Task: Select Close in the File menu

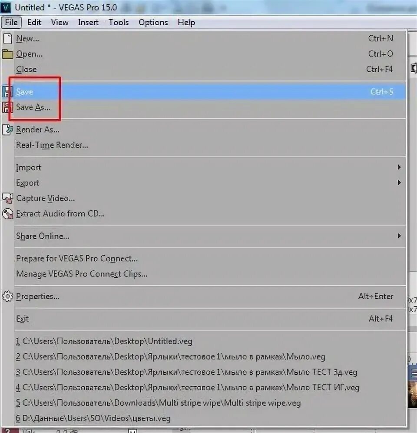Action: [204, 69]
